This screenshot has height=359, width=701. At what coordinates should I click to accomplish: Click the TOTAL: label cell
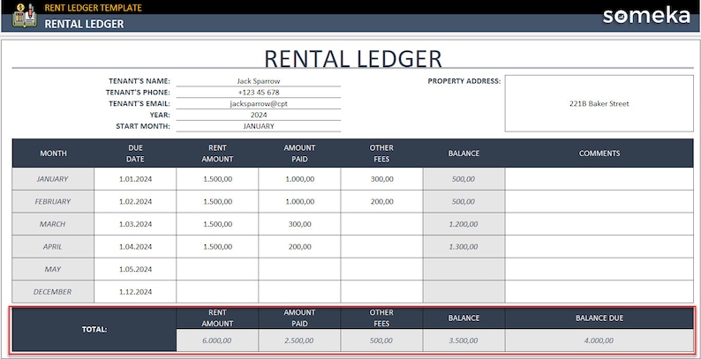pyautogui.click(x=94, y=330)
